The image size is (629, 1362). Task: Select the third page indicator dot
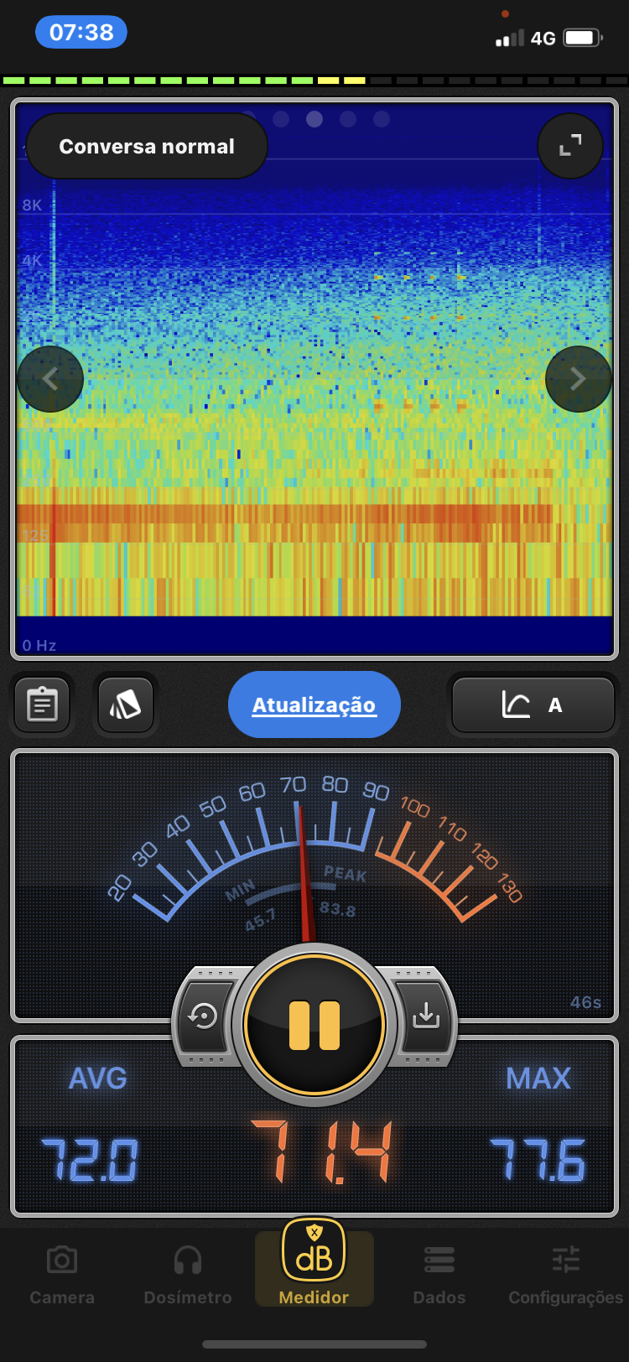[314, 119]
